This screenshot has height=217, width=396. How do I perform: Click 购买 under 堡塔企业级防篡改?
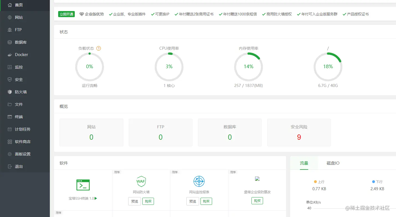tap(257, 201)
